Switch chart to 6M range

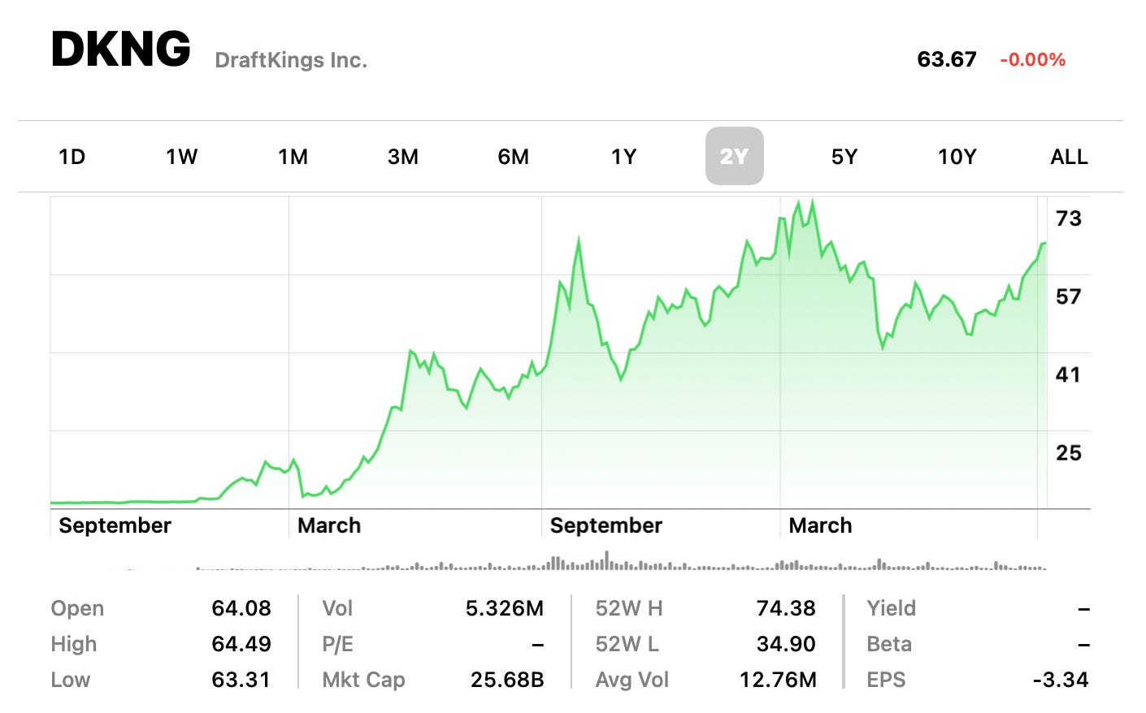point(514,157)
